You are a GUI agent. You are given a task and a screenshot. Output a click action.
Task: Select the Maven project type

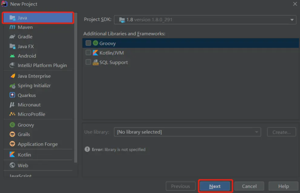coord(38,27)
